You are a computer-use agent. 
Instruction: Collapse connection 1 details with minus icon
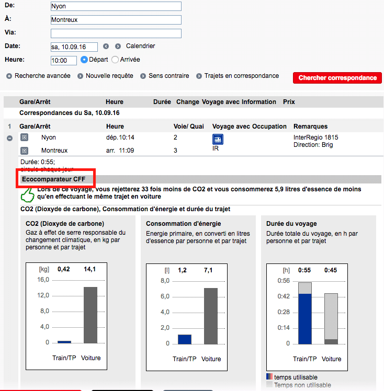click(x=10, y=138)
